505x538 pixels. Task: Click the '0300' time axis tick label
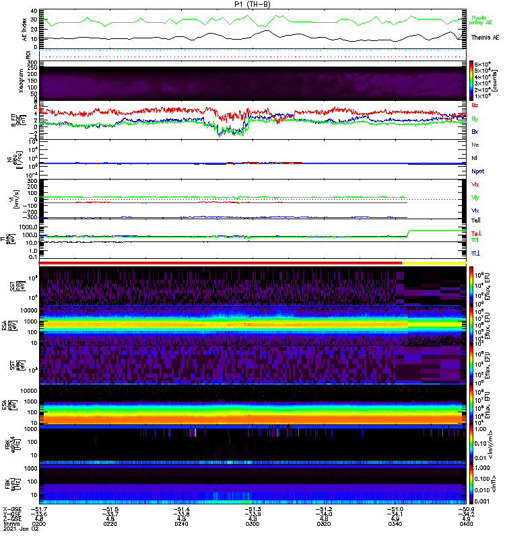[252, 524]
